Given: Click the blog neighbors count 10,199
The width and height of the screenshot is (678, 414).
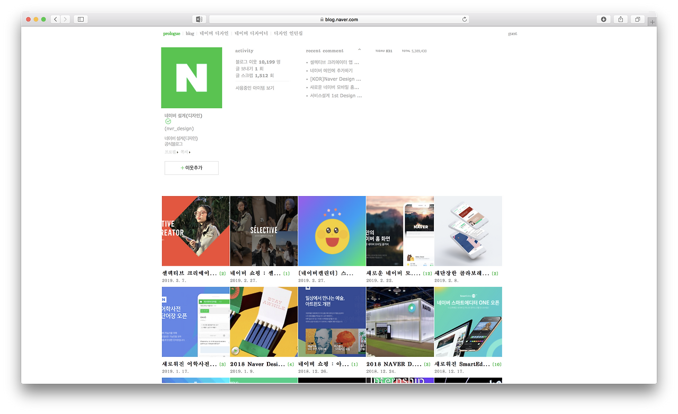Looking at the screenshot, I should (x=267, y=62).
